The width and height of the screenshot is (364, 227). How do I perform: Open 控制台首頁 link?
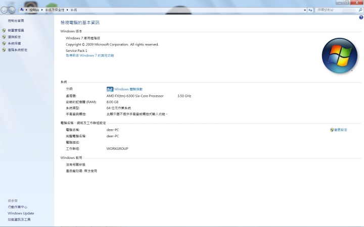[16, 21]
